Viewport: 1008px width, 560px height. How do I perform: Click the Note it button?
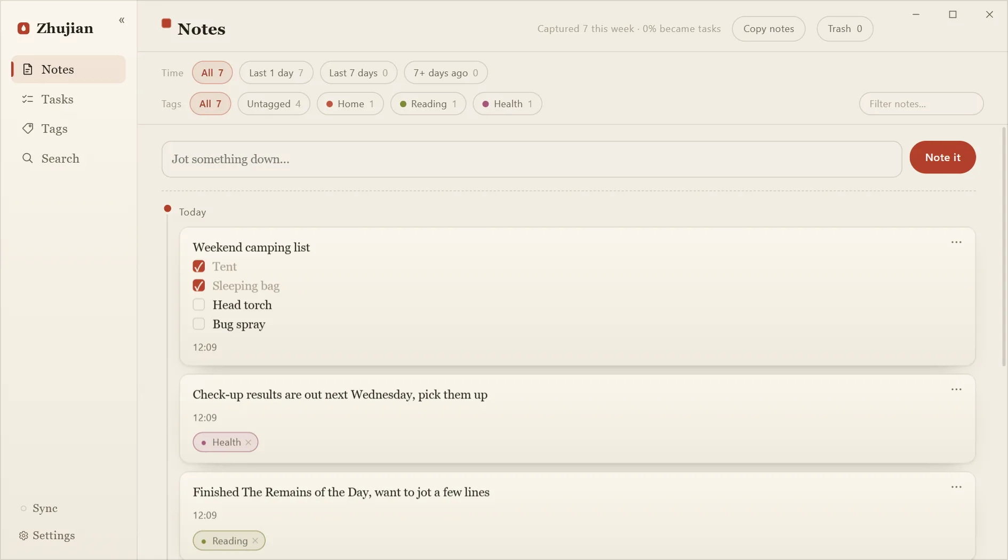pyautogui.click(x=942, y=157)
